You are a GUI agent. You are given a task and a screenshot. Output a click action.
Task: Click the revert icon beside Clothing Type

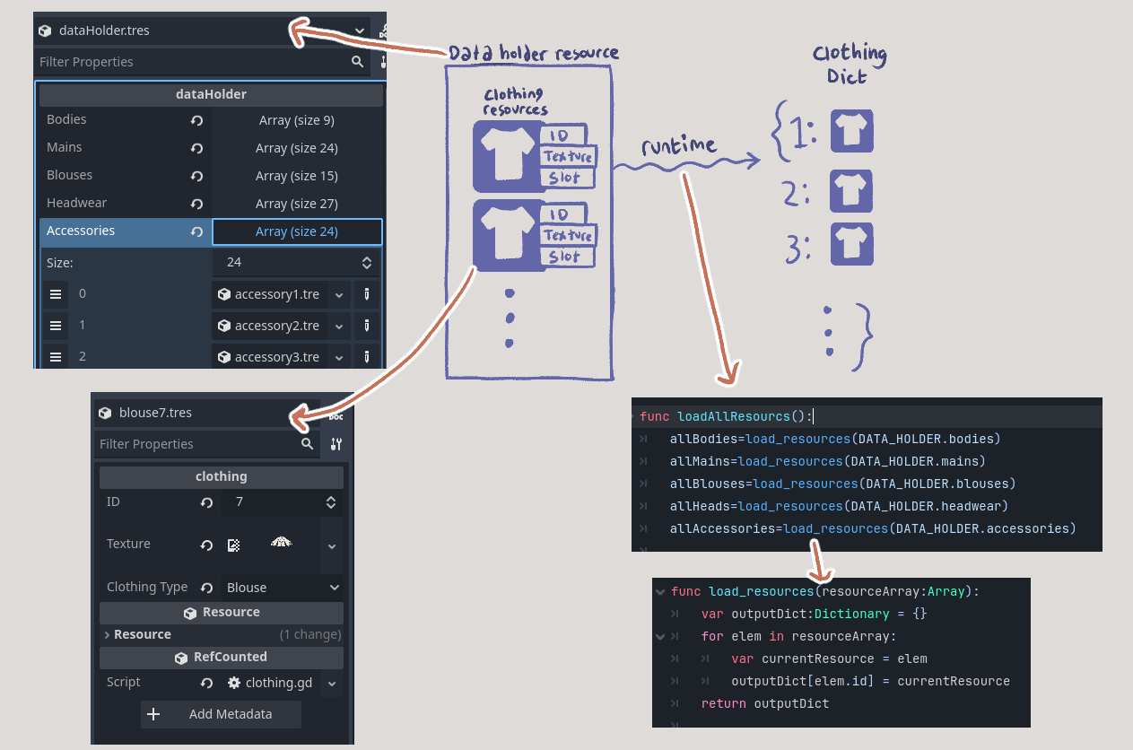coord(205,587)
